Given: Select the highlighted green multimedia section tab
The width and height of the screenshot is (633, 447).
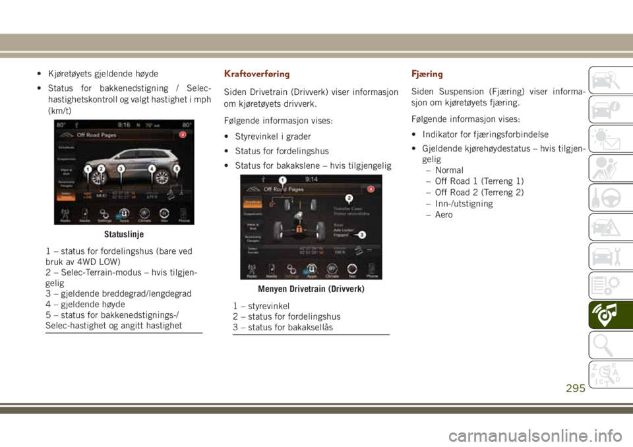Looking at the screenshot, I should [610, 315].
